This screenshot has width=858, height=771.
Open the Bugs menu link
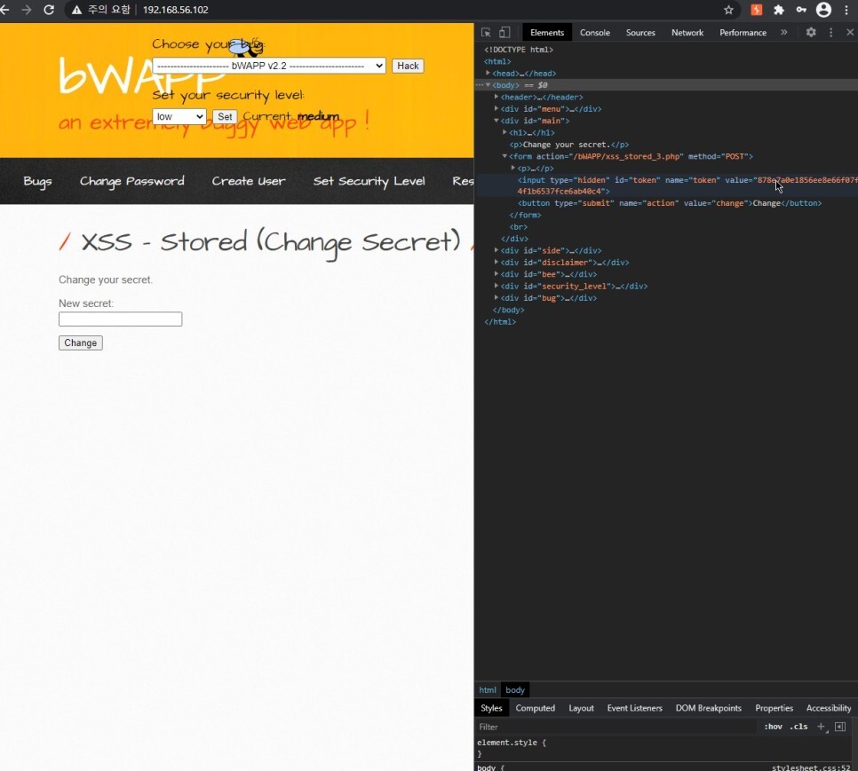click(x=37, y=181)
